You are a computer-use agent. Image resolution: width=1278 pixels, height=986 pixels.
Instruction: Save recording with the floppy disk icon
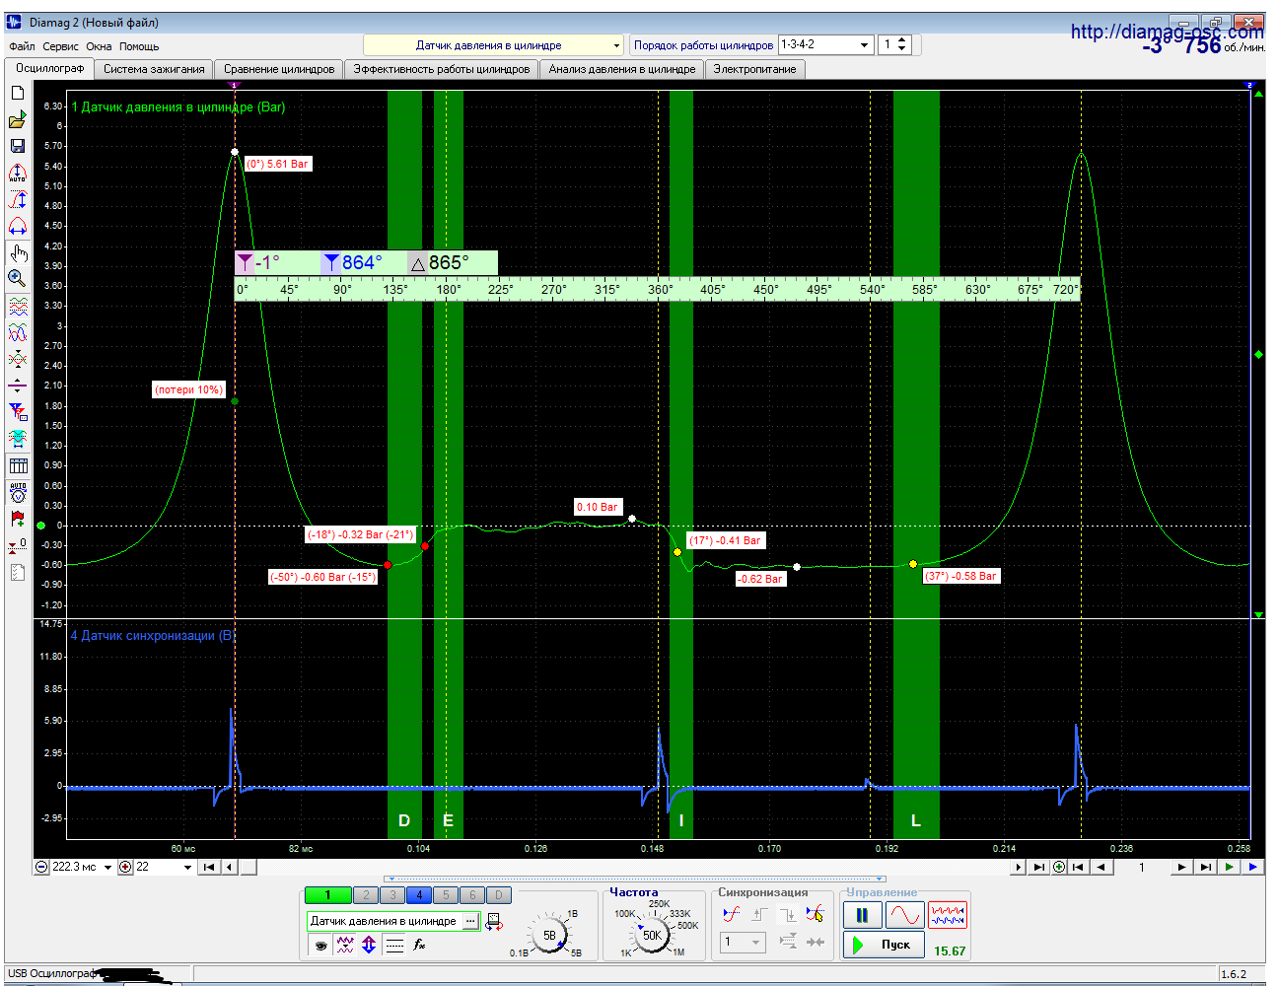click(x=18, y=146)
